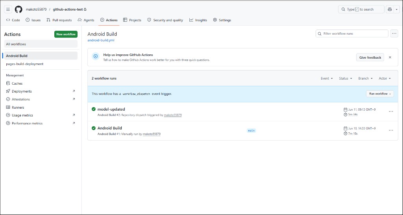Click the Deployments rocket icon
The height and width of the screenshot is (215, 403).
click(x=8, y=91)
